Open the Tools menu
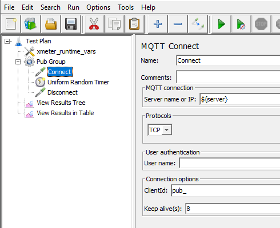The image size is (280, 228). [126, 7]
